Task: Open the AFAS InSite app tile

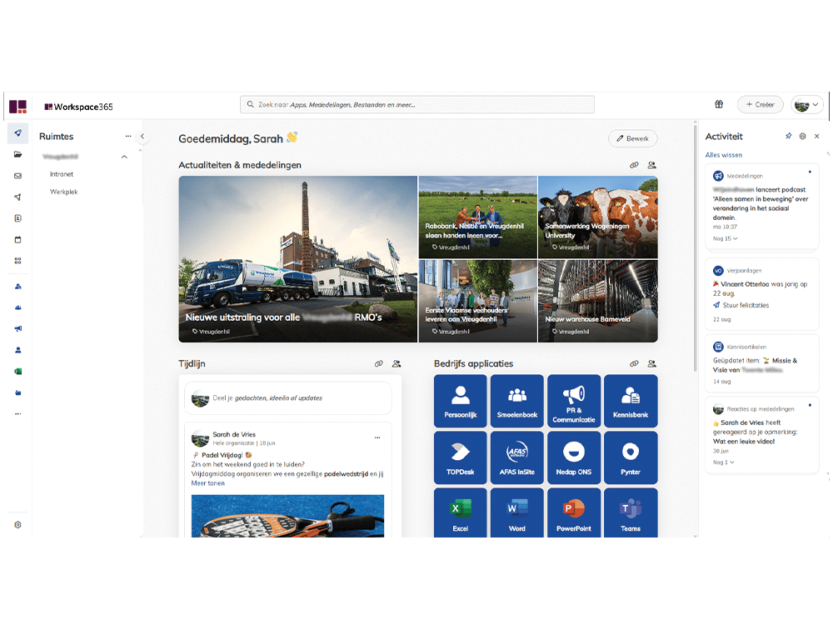Action: pos(517,457)
